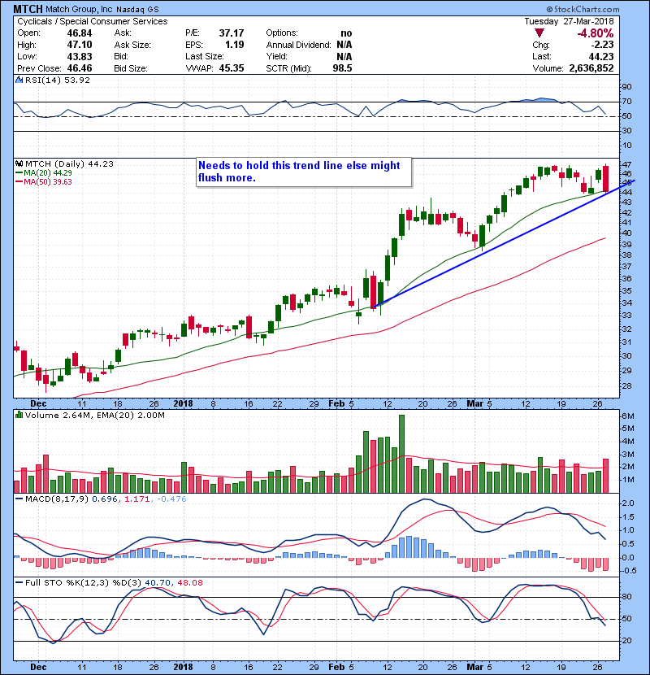Screen dimensions: 650x675
Task: Select the P/E value 37.17
Action: (x=232, y=33)
